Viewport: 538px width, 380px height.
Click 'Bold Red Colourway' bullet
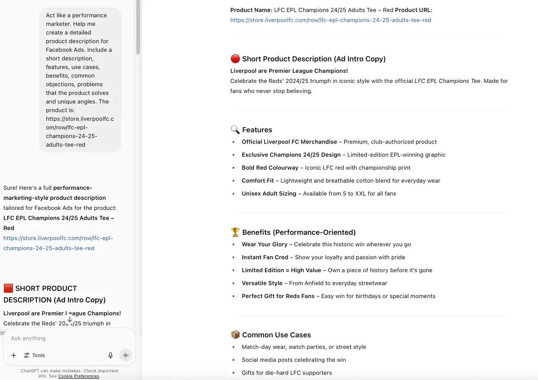(326, 168)
